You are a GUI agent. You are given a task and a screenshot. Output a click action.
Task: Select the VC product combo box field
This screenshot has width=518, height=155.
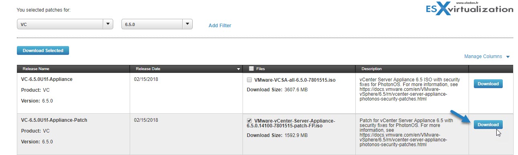(65, 24)
